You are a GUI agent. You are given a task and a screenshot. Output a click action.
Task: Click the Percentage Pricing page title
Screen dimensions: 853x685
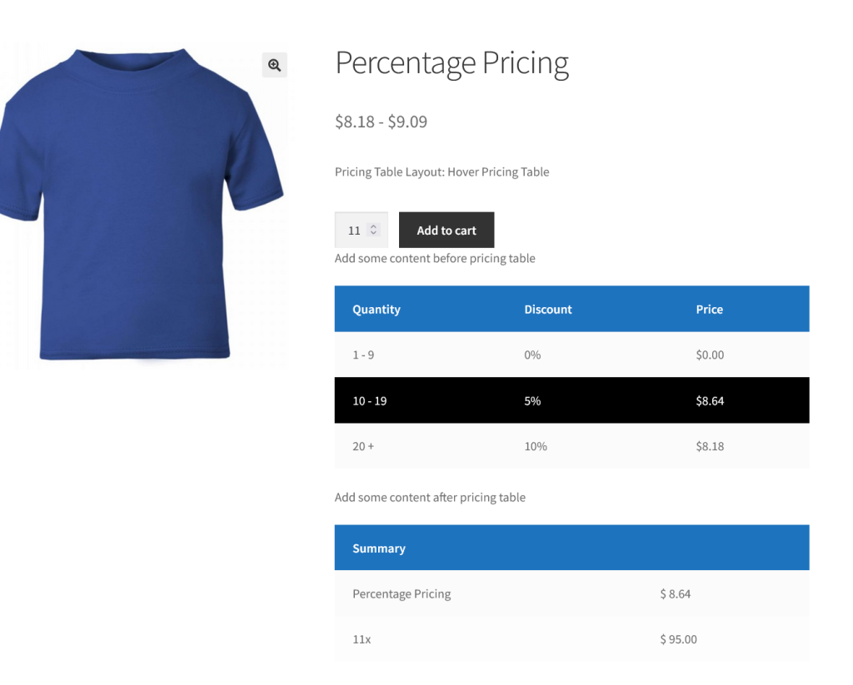coord(451,63)
